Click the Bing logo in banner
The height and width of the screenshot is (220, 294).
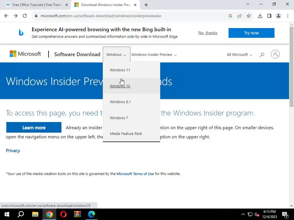click(21, 33)
